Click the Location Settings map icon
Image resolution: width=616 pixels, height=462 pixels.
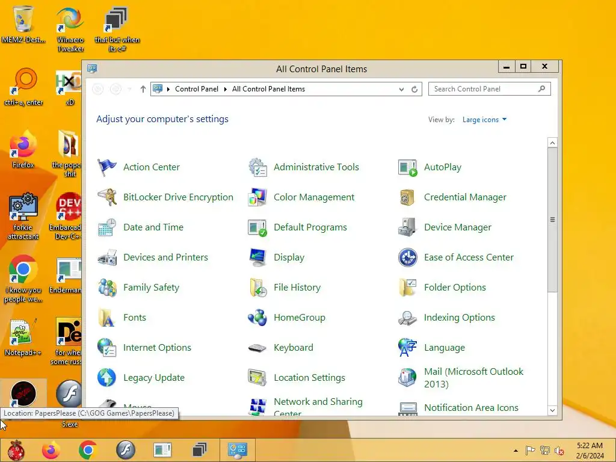click(257, 378)
